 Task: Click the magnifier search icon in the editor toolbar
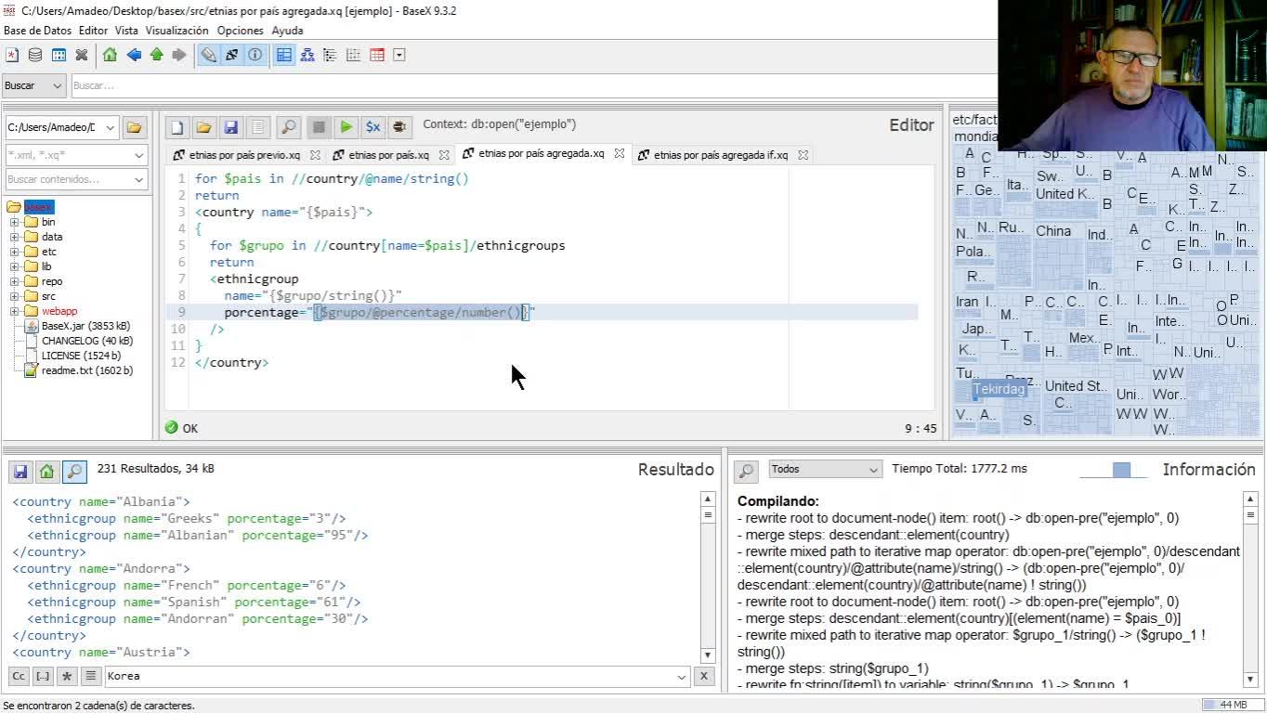point(289,127)
